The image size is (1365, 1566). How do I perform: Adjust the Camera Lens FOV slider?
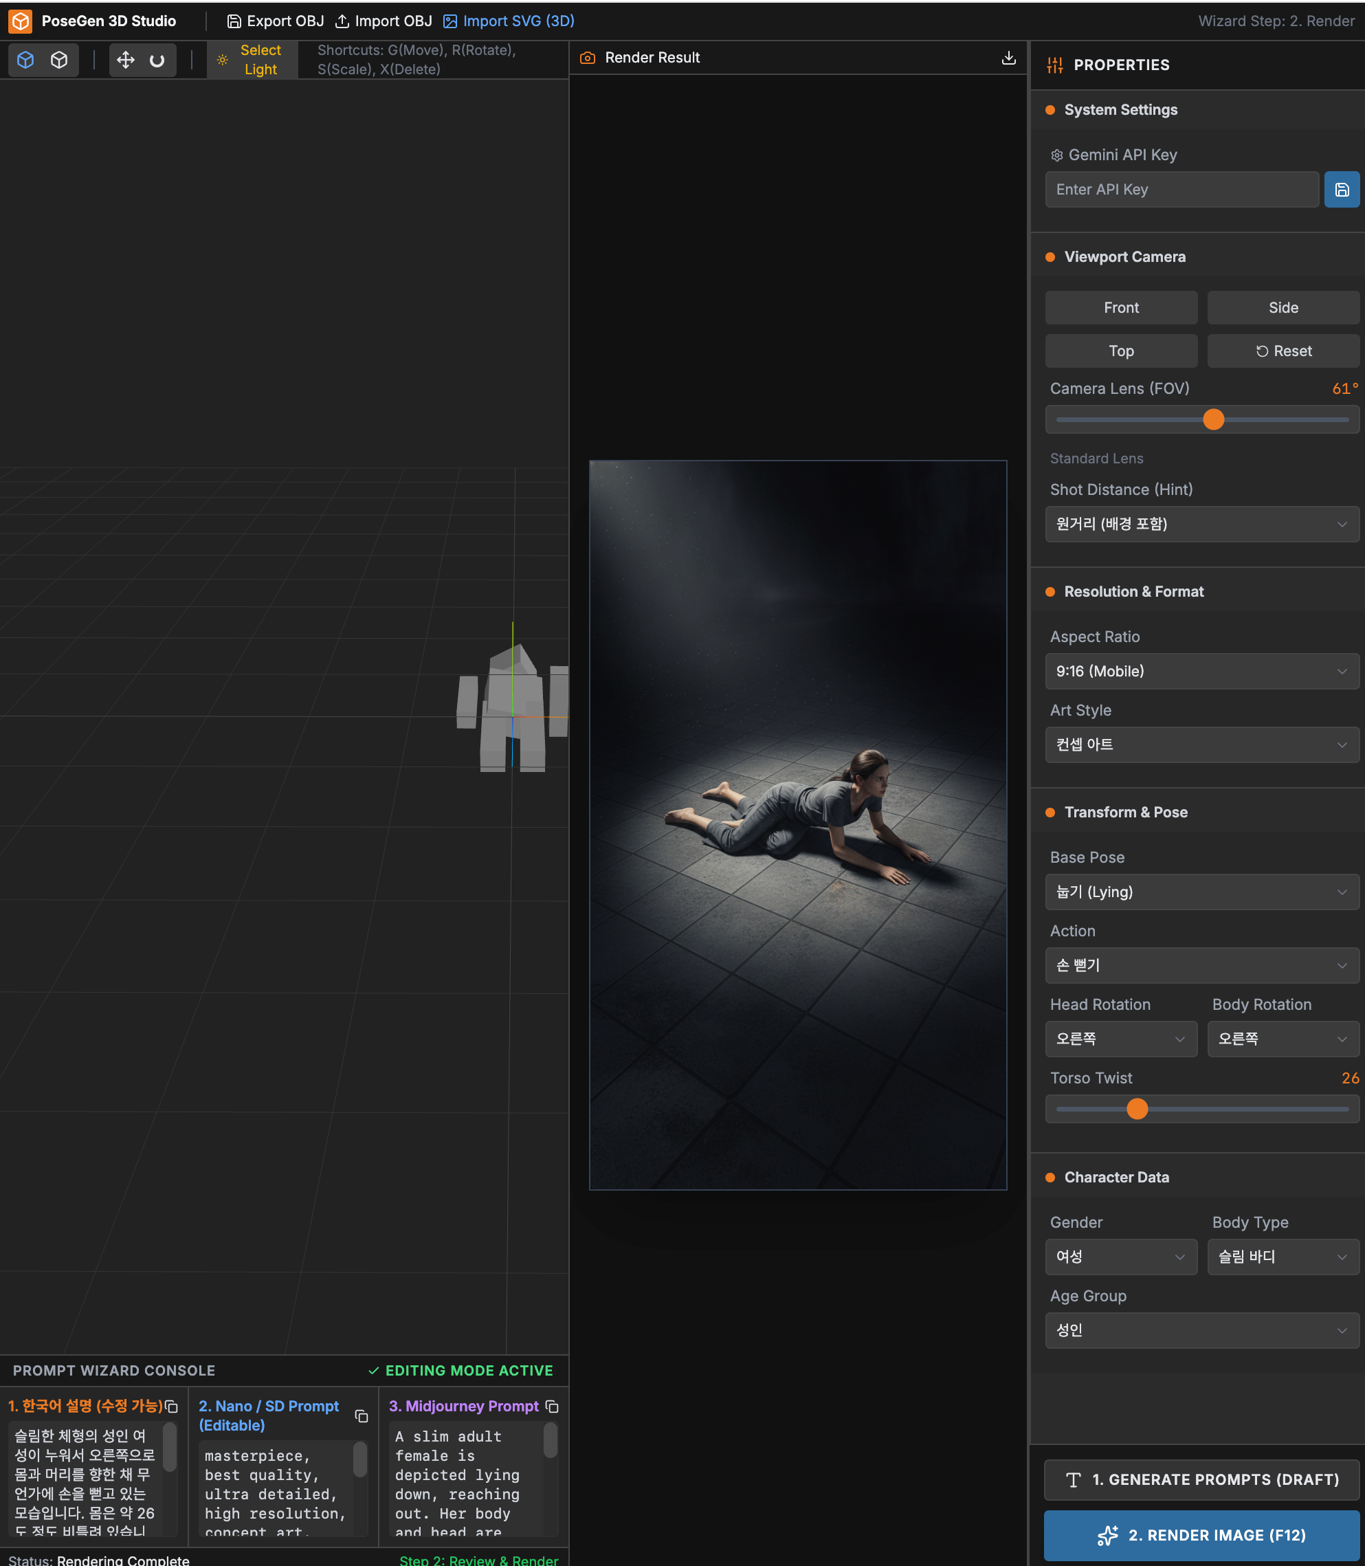[1212, 419]
